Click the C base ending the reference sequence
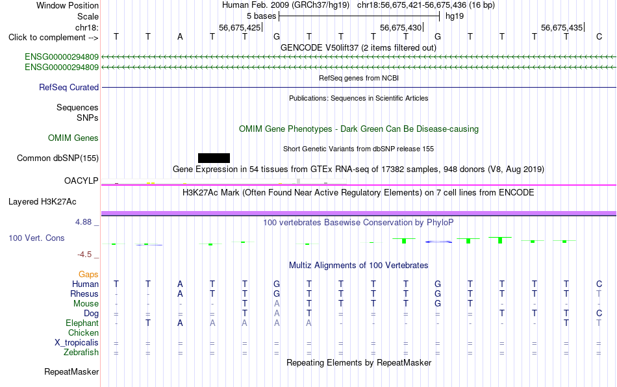 click(x=599, y=36)
